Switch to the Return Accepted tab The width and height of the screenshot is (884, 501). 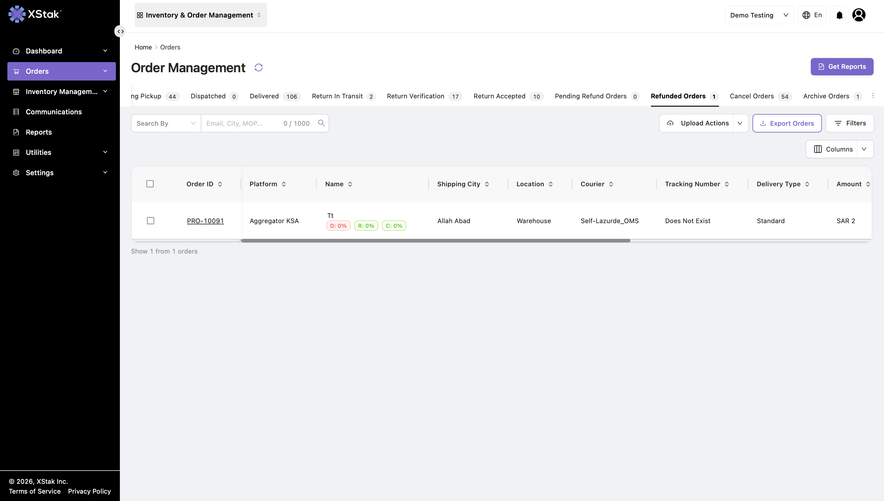pyautogui.click(x=508, y=96)
